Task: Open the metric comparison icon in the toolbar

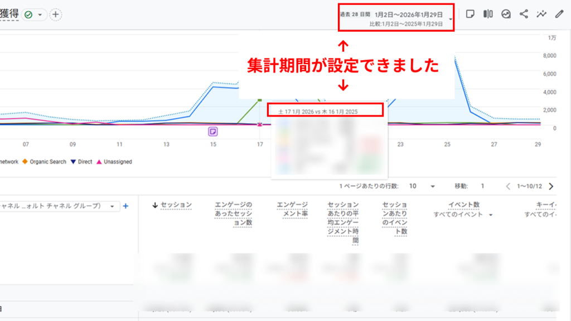Action: [x=487, y=13]
